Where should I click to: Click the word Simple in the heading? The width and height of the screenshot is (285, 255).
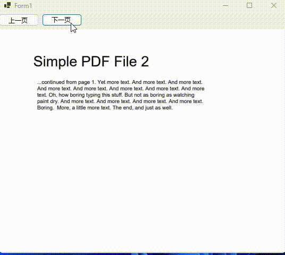tap(55, 62)
